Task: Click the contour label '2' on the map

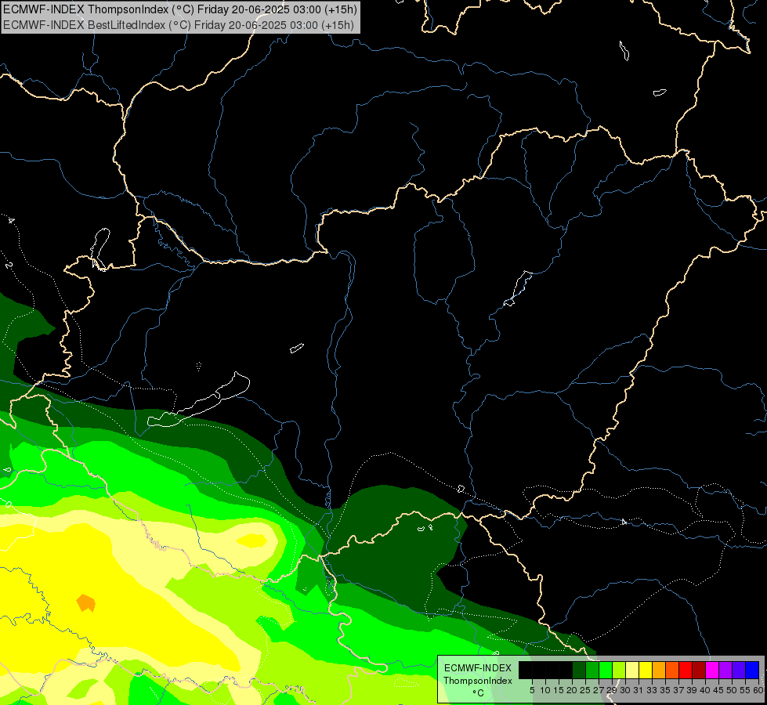Action: [x=9, y=266]
